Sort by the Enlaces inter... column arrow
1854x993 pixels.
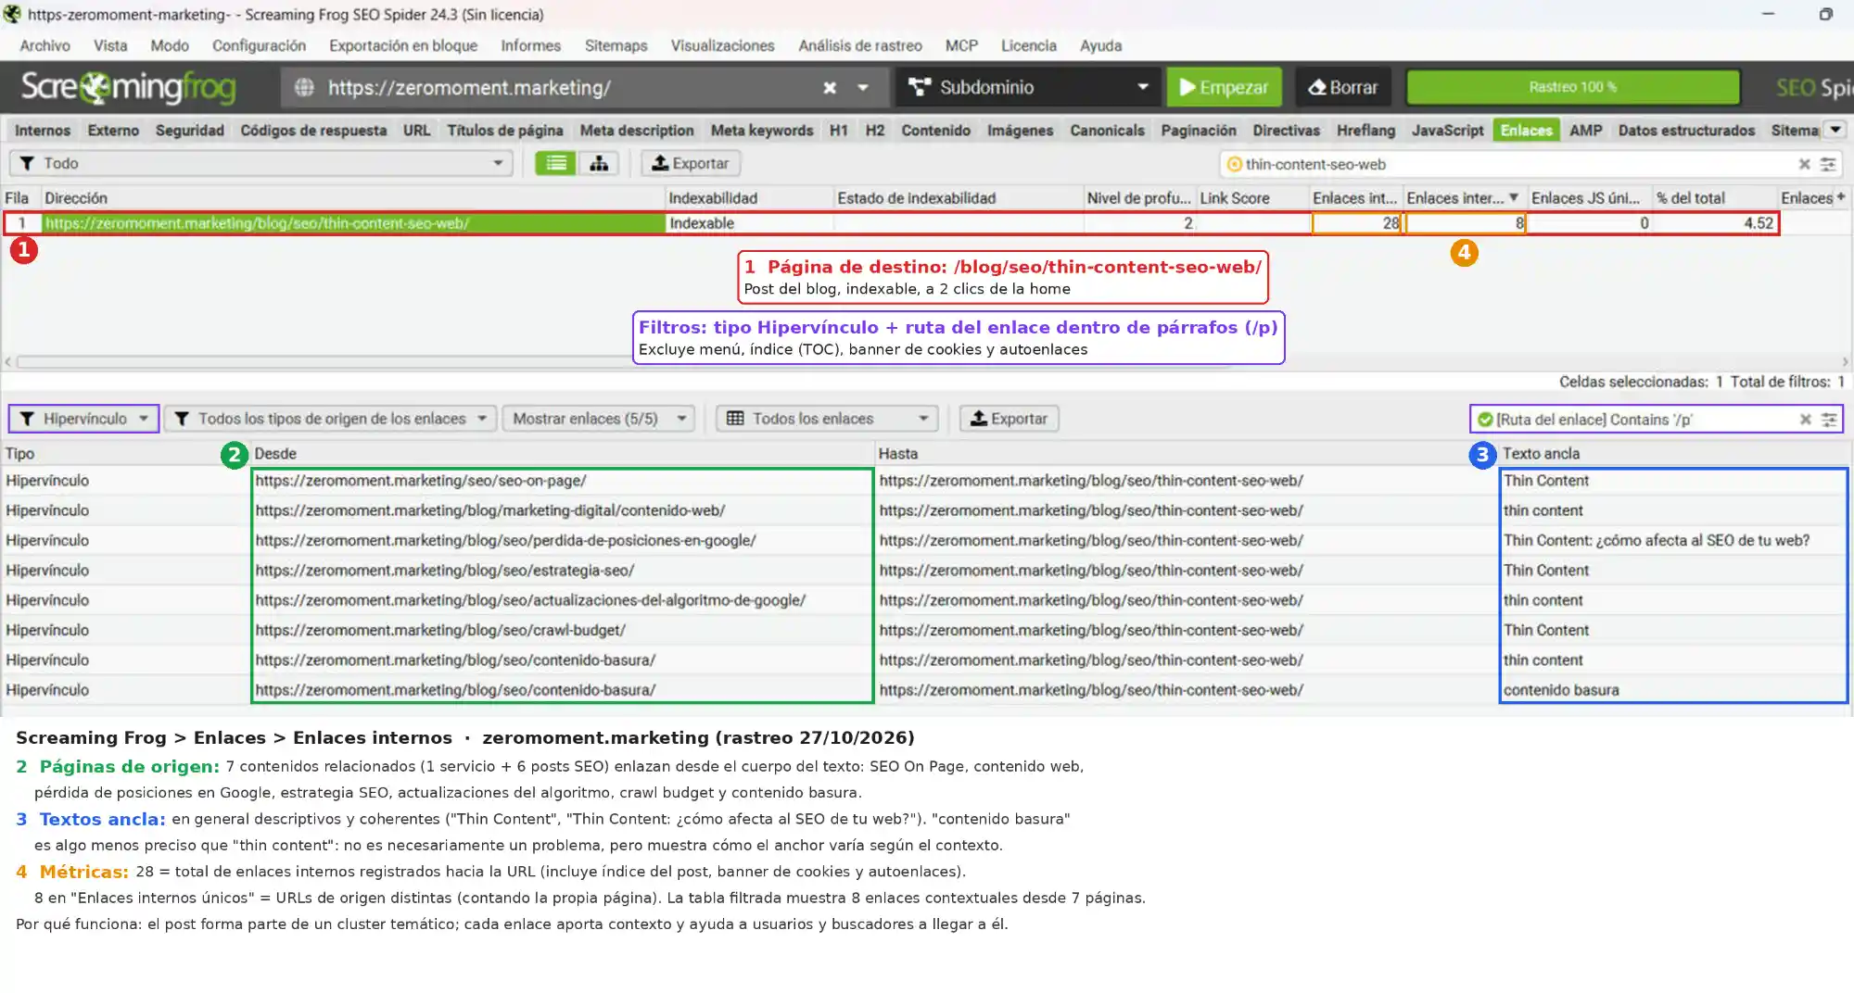click(1514, 197)
